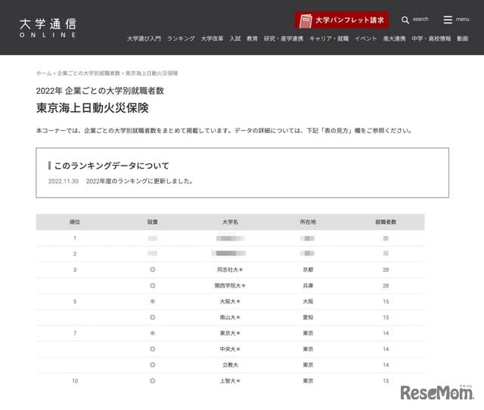Click the 大学通信 ONLINE site logo
The image size is (484, 410).
pyautogui.click(x=48, y=28)
